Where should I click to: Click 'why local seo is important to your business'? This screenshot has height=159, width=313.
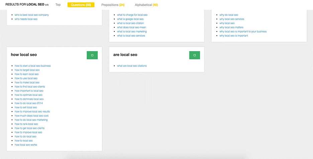coord(243,31)
